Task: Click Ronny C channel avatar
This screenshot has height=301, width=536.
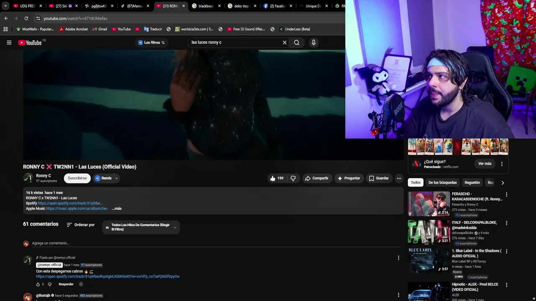Action: pyautogui.click(x=28, y=178)
